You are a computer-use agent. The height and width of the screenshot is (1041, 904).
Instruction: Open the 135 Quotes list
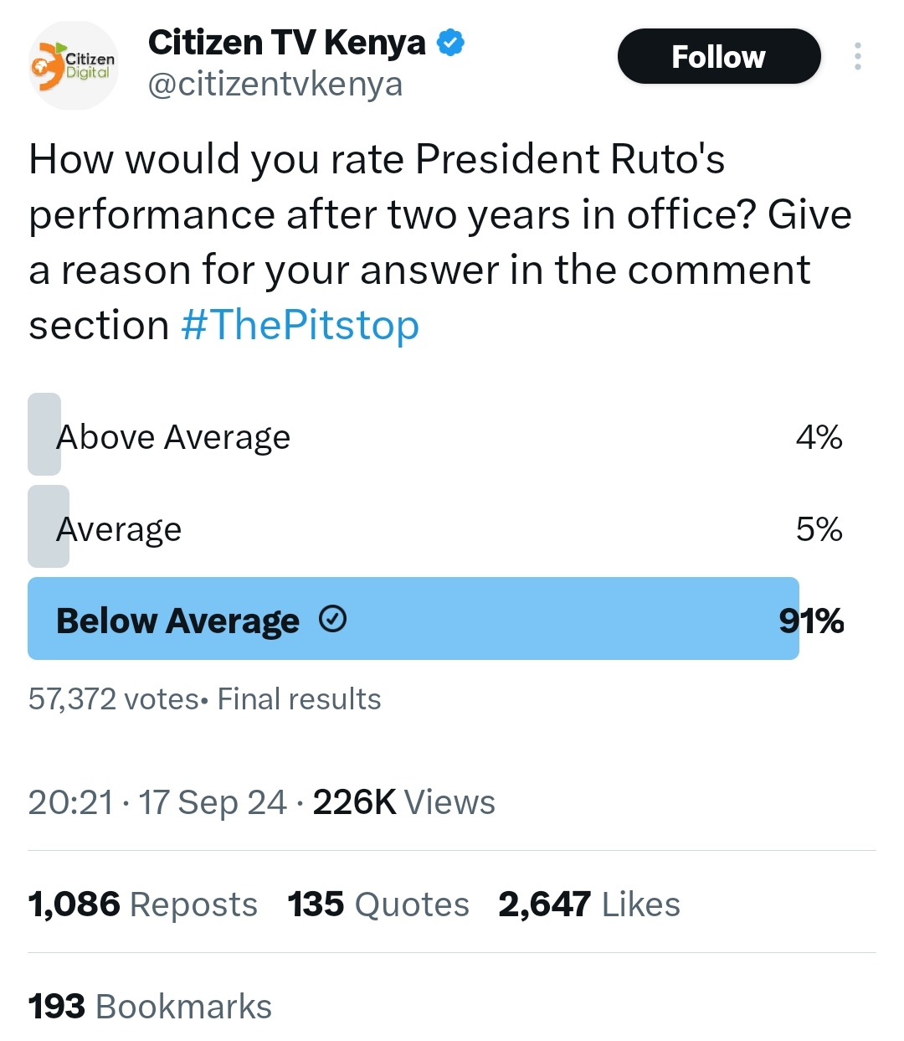[x=378, y=904]
